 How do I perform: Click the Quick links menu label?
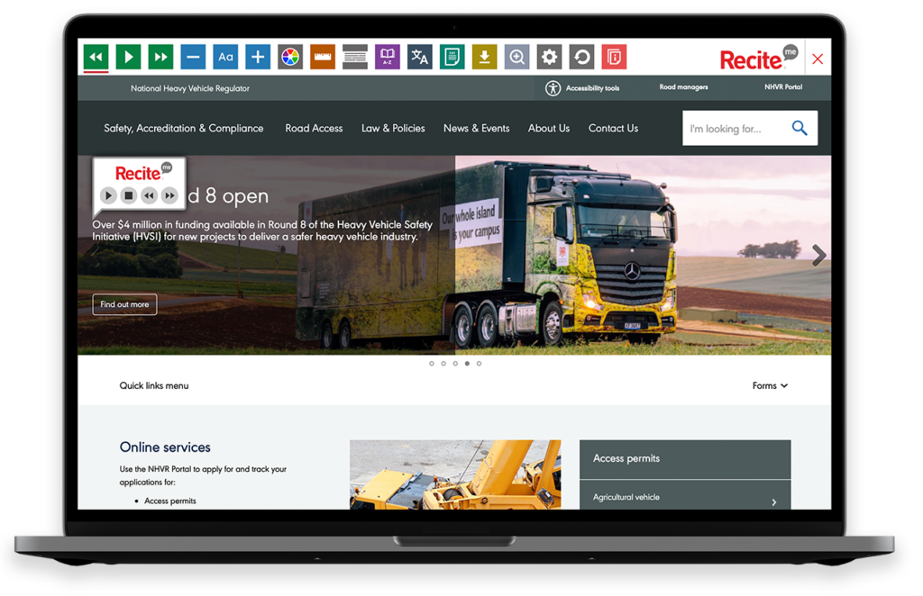154,385
